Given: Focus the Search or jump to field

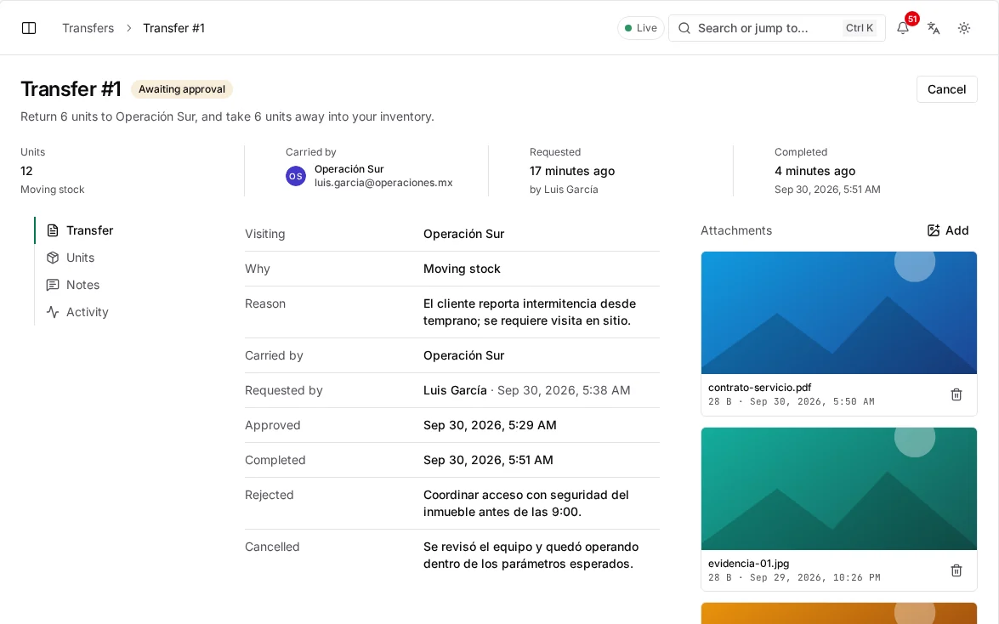Looking at the screenshot, I should [x=776, y=28].
